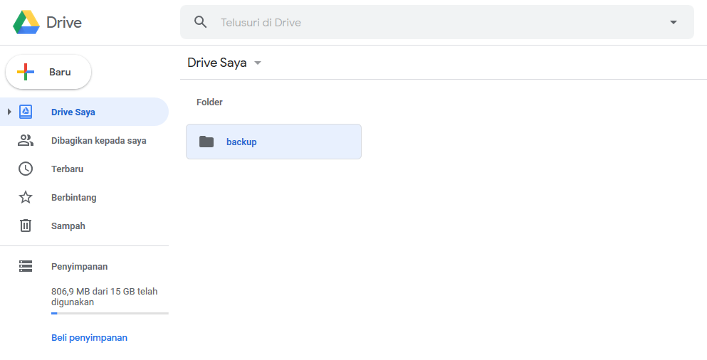The width and height of the screenshot is (707, 360).
Task: Click the shared people icon
Action: pos(26,141)
